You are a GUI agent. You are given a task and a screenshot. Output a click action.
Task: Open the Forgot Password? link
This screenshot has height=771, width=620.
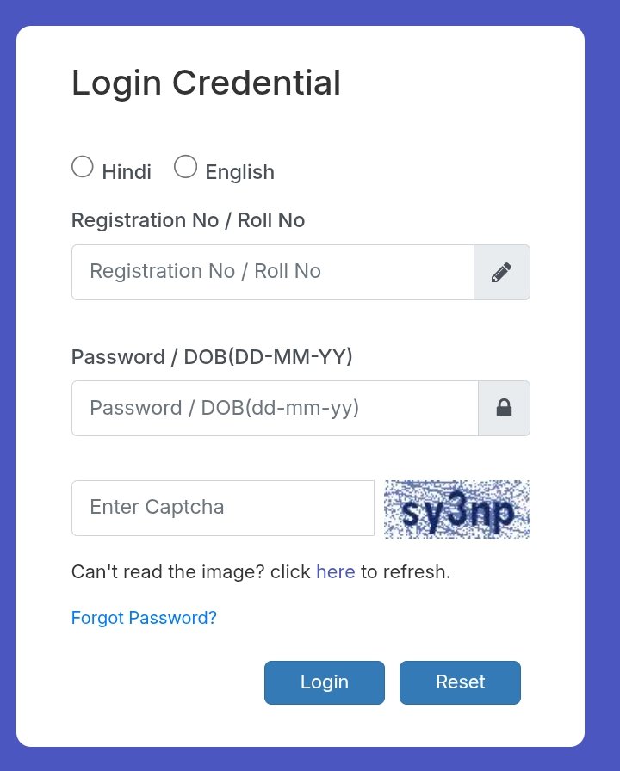[x=144, y=618]
